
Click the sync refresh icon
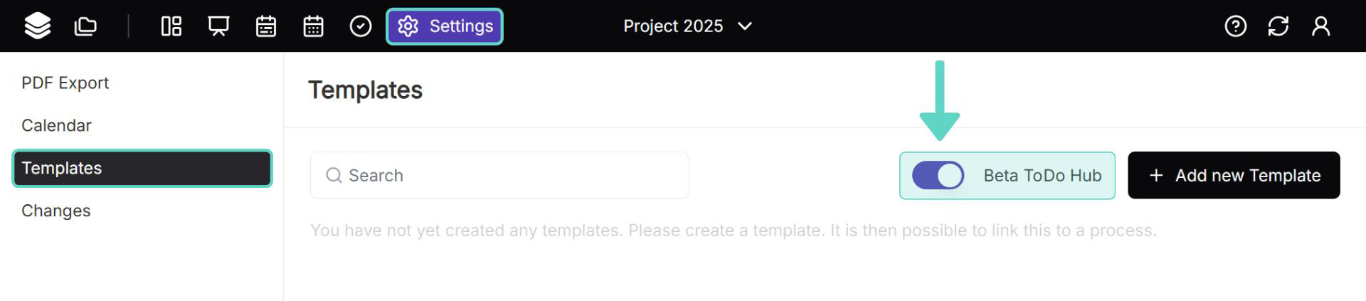tap(1278, 26)
